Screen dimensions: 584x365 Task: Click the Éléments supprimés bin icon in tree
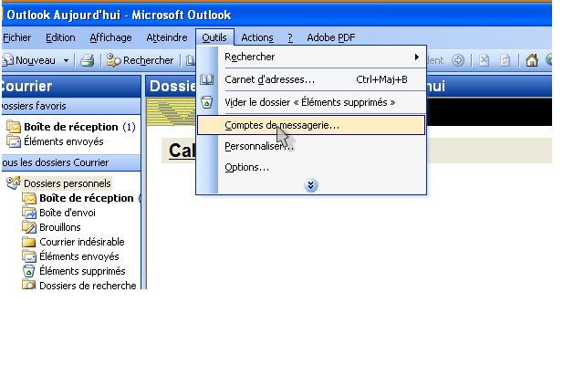[28, 271]
